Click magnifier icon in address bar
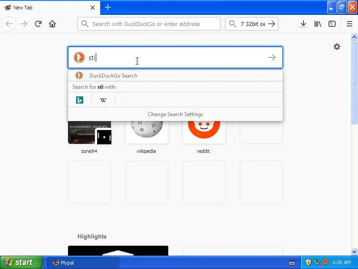 [x=85, y=24]
